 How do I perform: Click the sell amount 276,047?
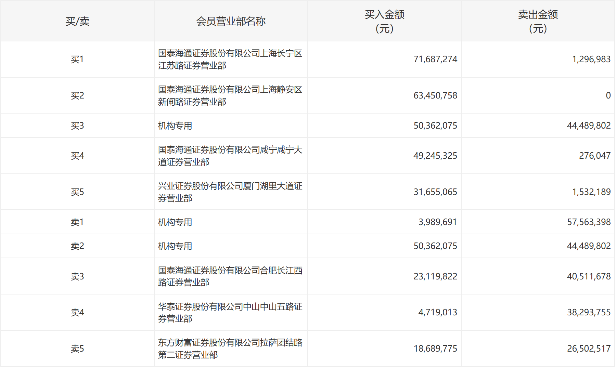click(595, 156)
